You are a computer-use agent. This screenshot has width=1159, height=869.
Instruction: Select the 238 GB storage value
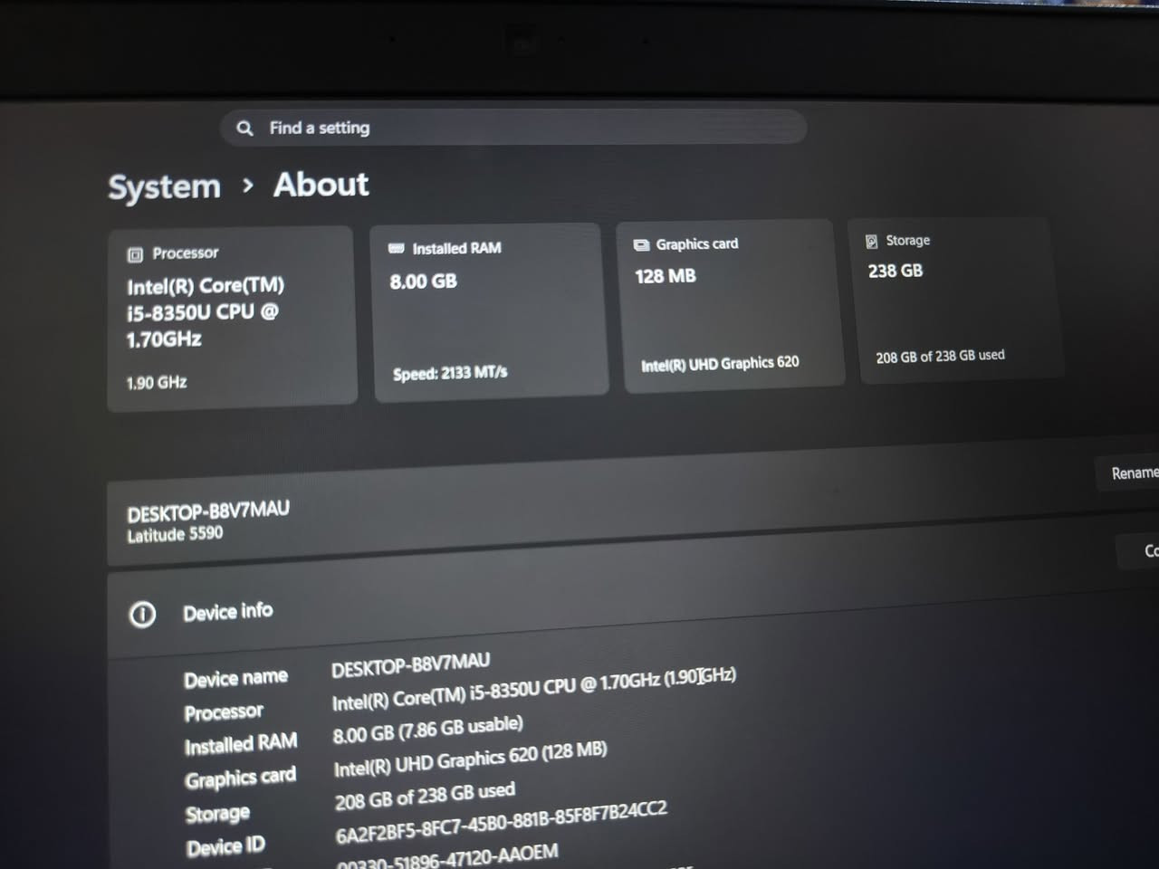click(x=896, y=271)
